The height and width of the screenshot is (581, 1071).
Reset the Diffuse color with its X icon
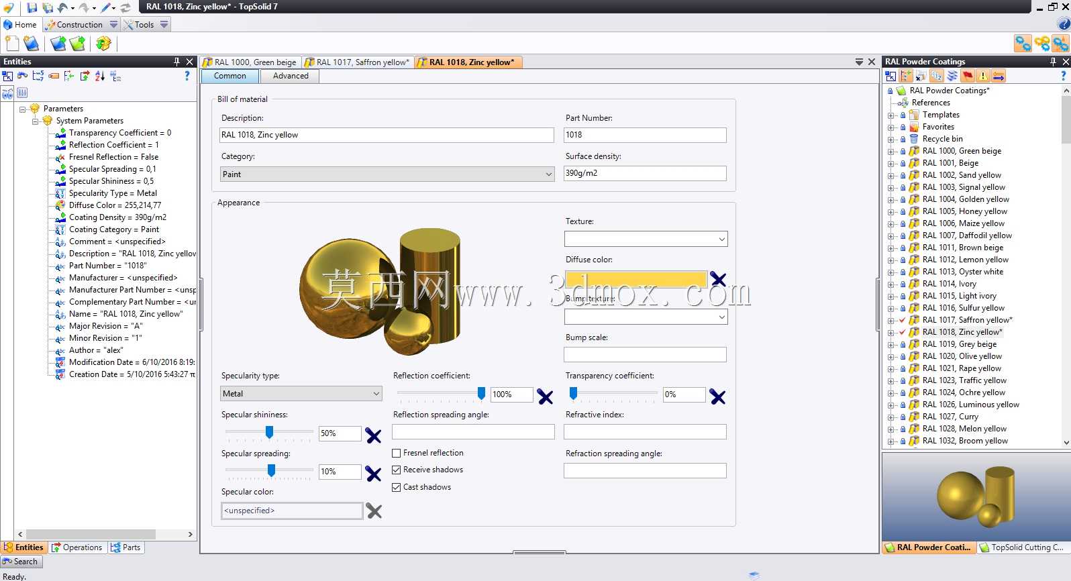click(718, 278)
